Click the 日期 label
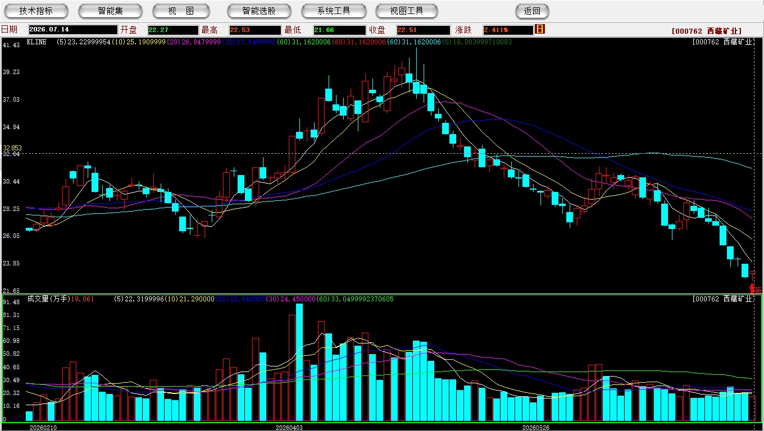The width and height of the screenshot is (764, 431). [x=9, y=30]
